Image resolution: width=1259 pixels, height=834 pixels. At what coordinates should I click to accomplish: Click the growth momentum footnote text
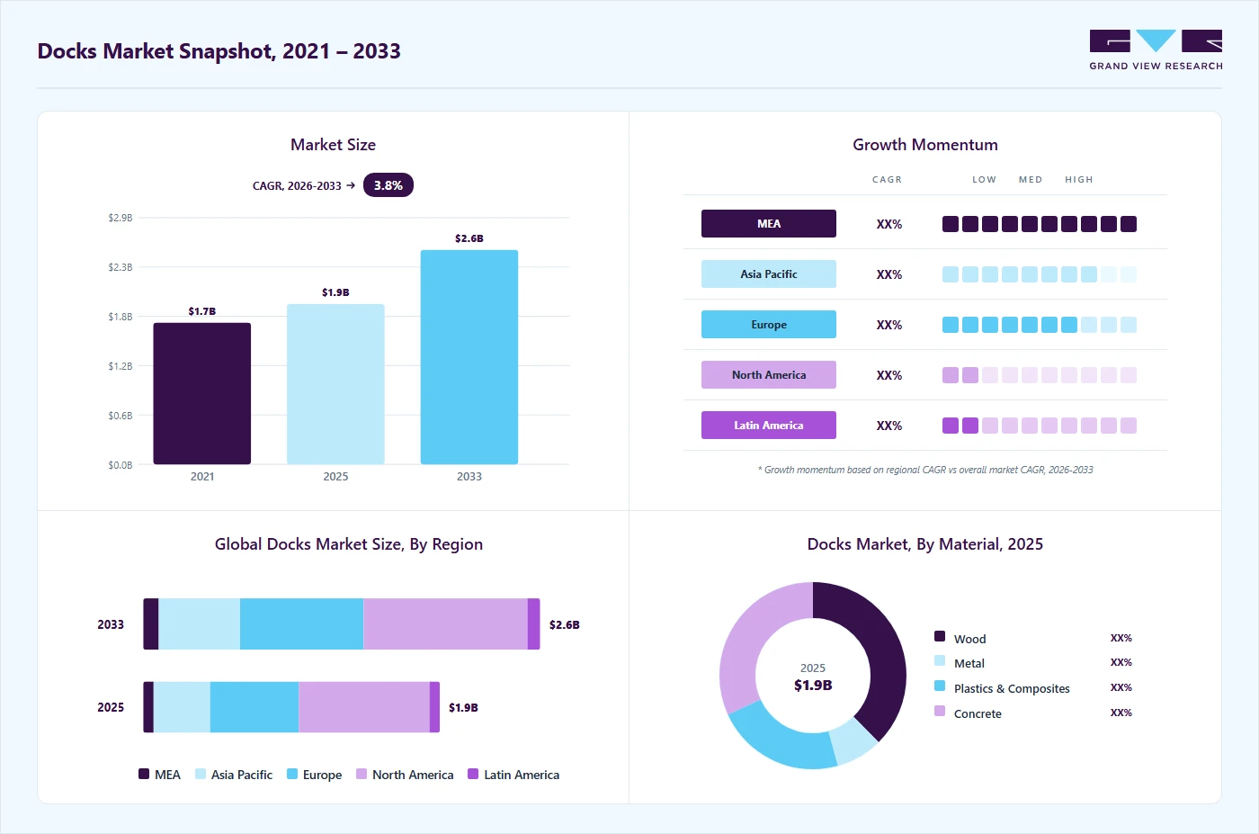[x=925, y=470]
